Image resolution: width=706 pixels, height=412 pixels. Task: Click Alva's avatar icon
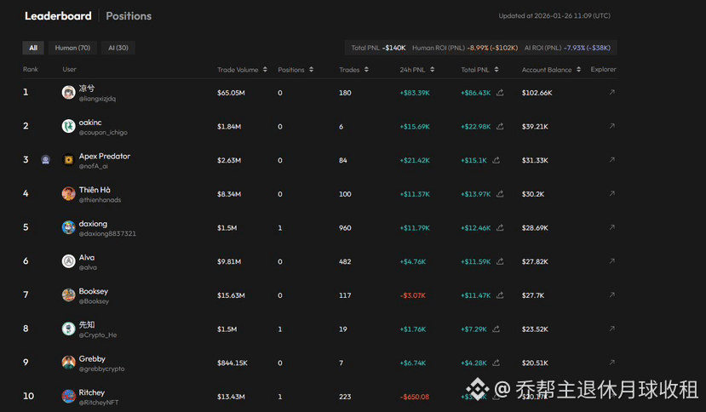point(68,261)
